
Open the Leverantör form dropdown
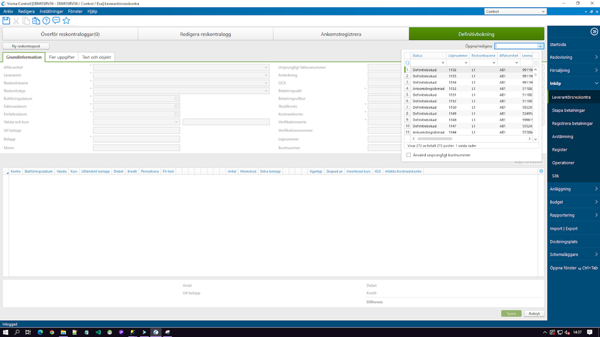click(x=266, y=76)
